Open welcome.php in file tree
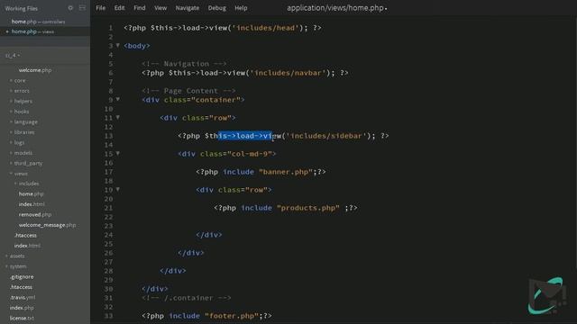Image resolution: width=577 pixels, height=324 pixels. coord(35,70)
